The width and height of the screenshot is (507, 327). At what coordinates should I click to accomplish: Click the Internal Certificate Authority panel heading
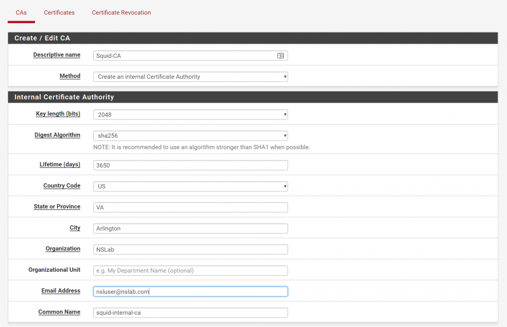(x=64, y=97)
